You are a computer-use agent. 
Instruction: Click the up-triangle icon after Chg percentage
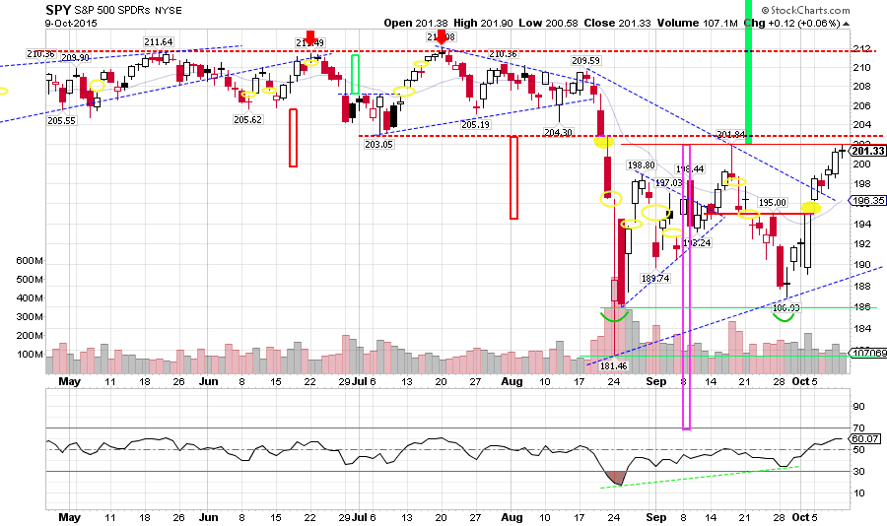pos(846,24)
